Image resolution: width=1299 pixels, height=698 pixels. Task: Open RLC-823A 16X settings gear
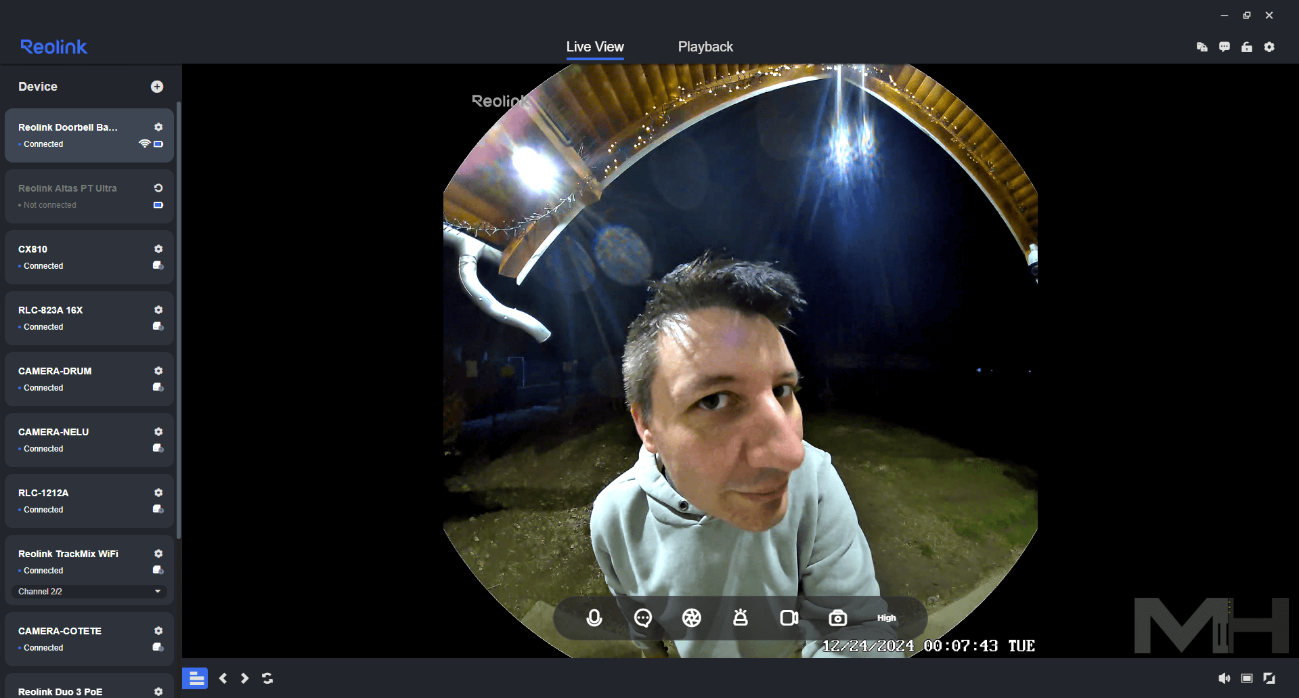click(158, 310)
